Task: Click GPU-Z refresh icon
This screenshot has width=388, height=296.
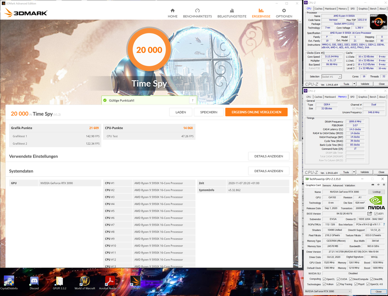Action: click(378, 185)
